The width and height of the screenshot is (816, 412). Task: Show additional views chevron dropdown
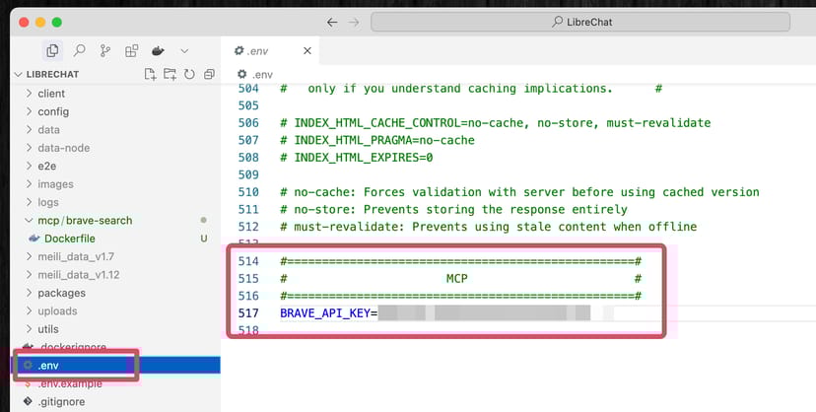(x=184, y=50)
